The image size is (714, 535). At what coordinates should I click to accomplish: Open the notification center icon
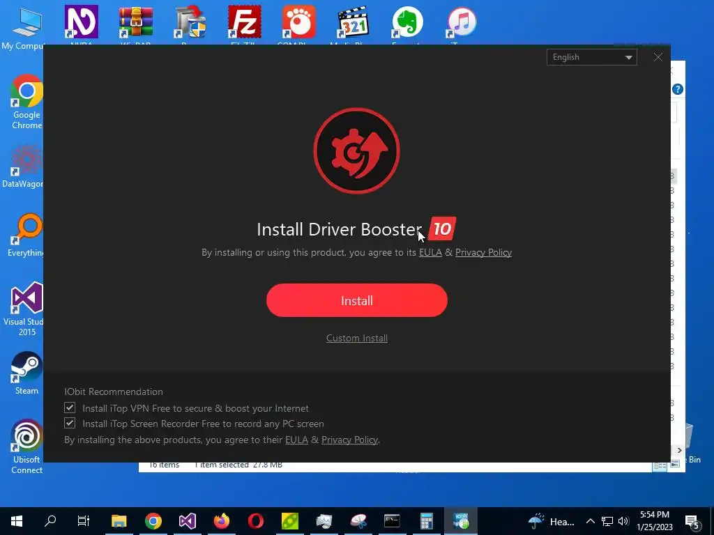692,521
